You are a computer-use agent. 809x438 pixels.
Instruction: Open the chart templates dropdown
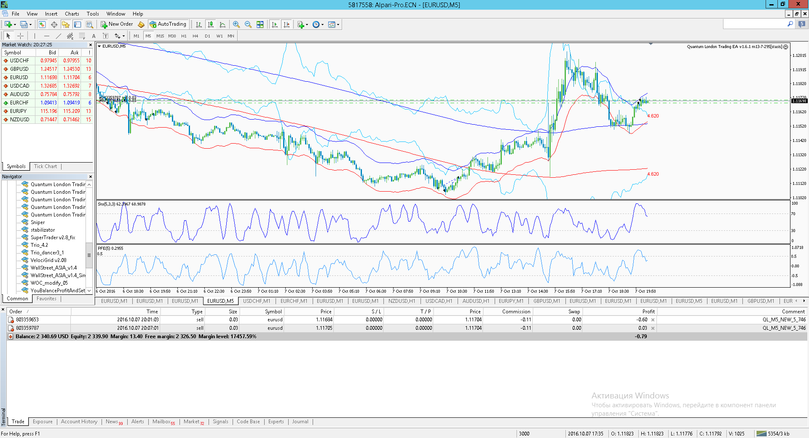(334, 24)
